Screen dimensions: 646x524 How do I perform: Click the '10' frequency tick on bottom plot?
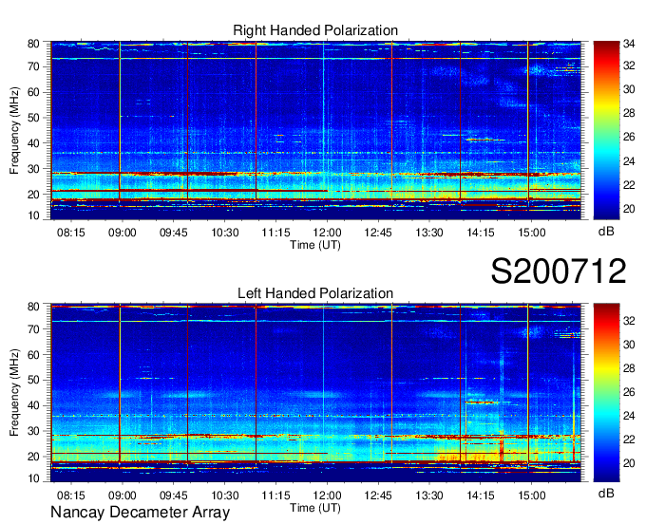click(x=33, y=478)
